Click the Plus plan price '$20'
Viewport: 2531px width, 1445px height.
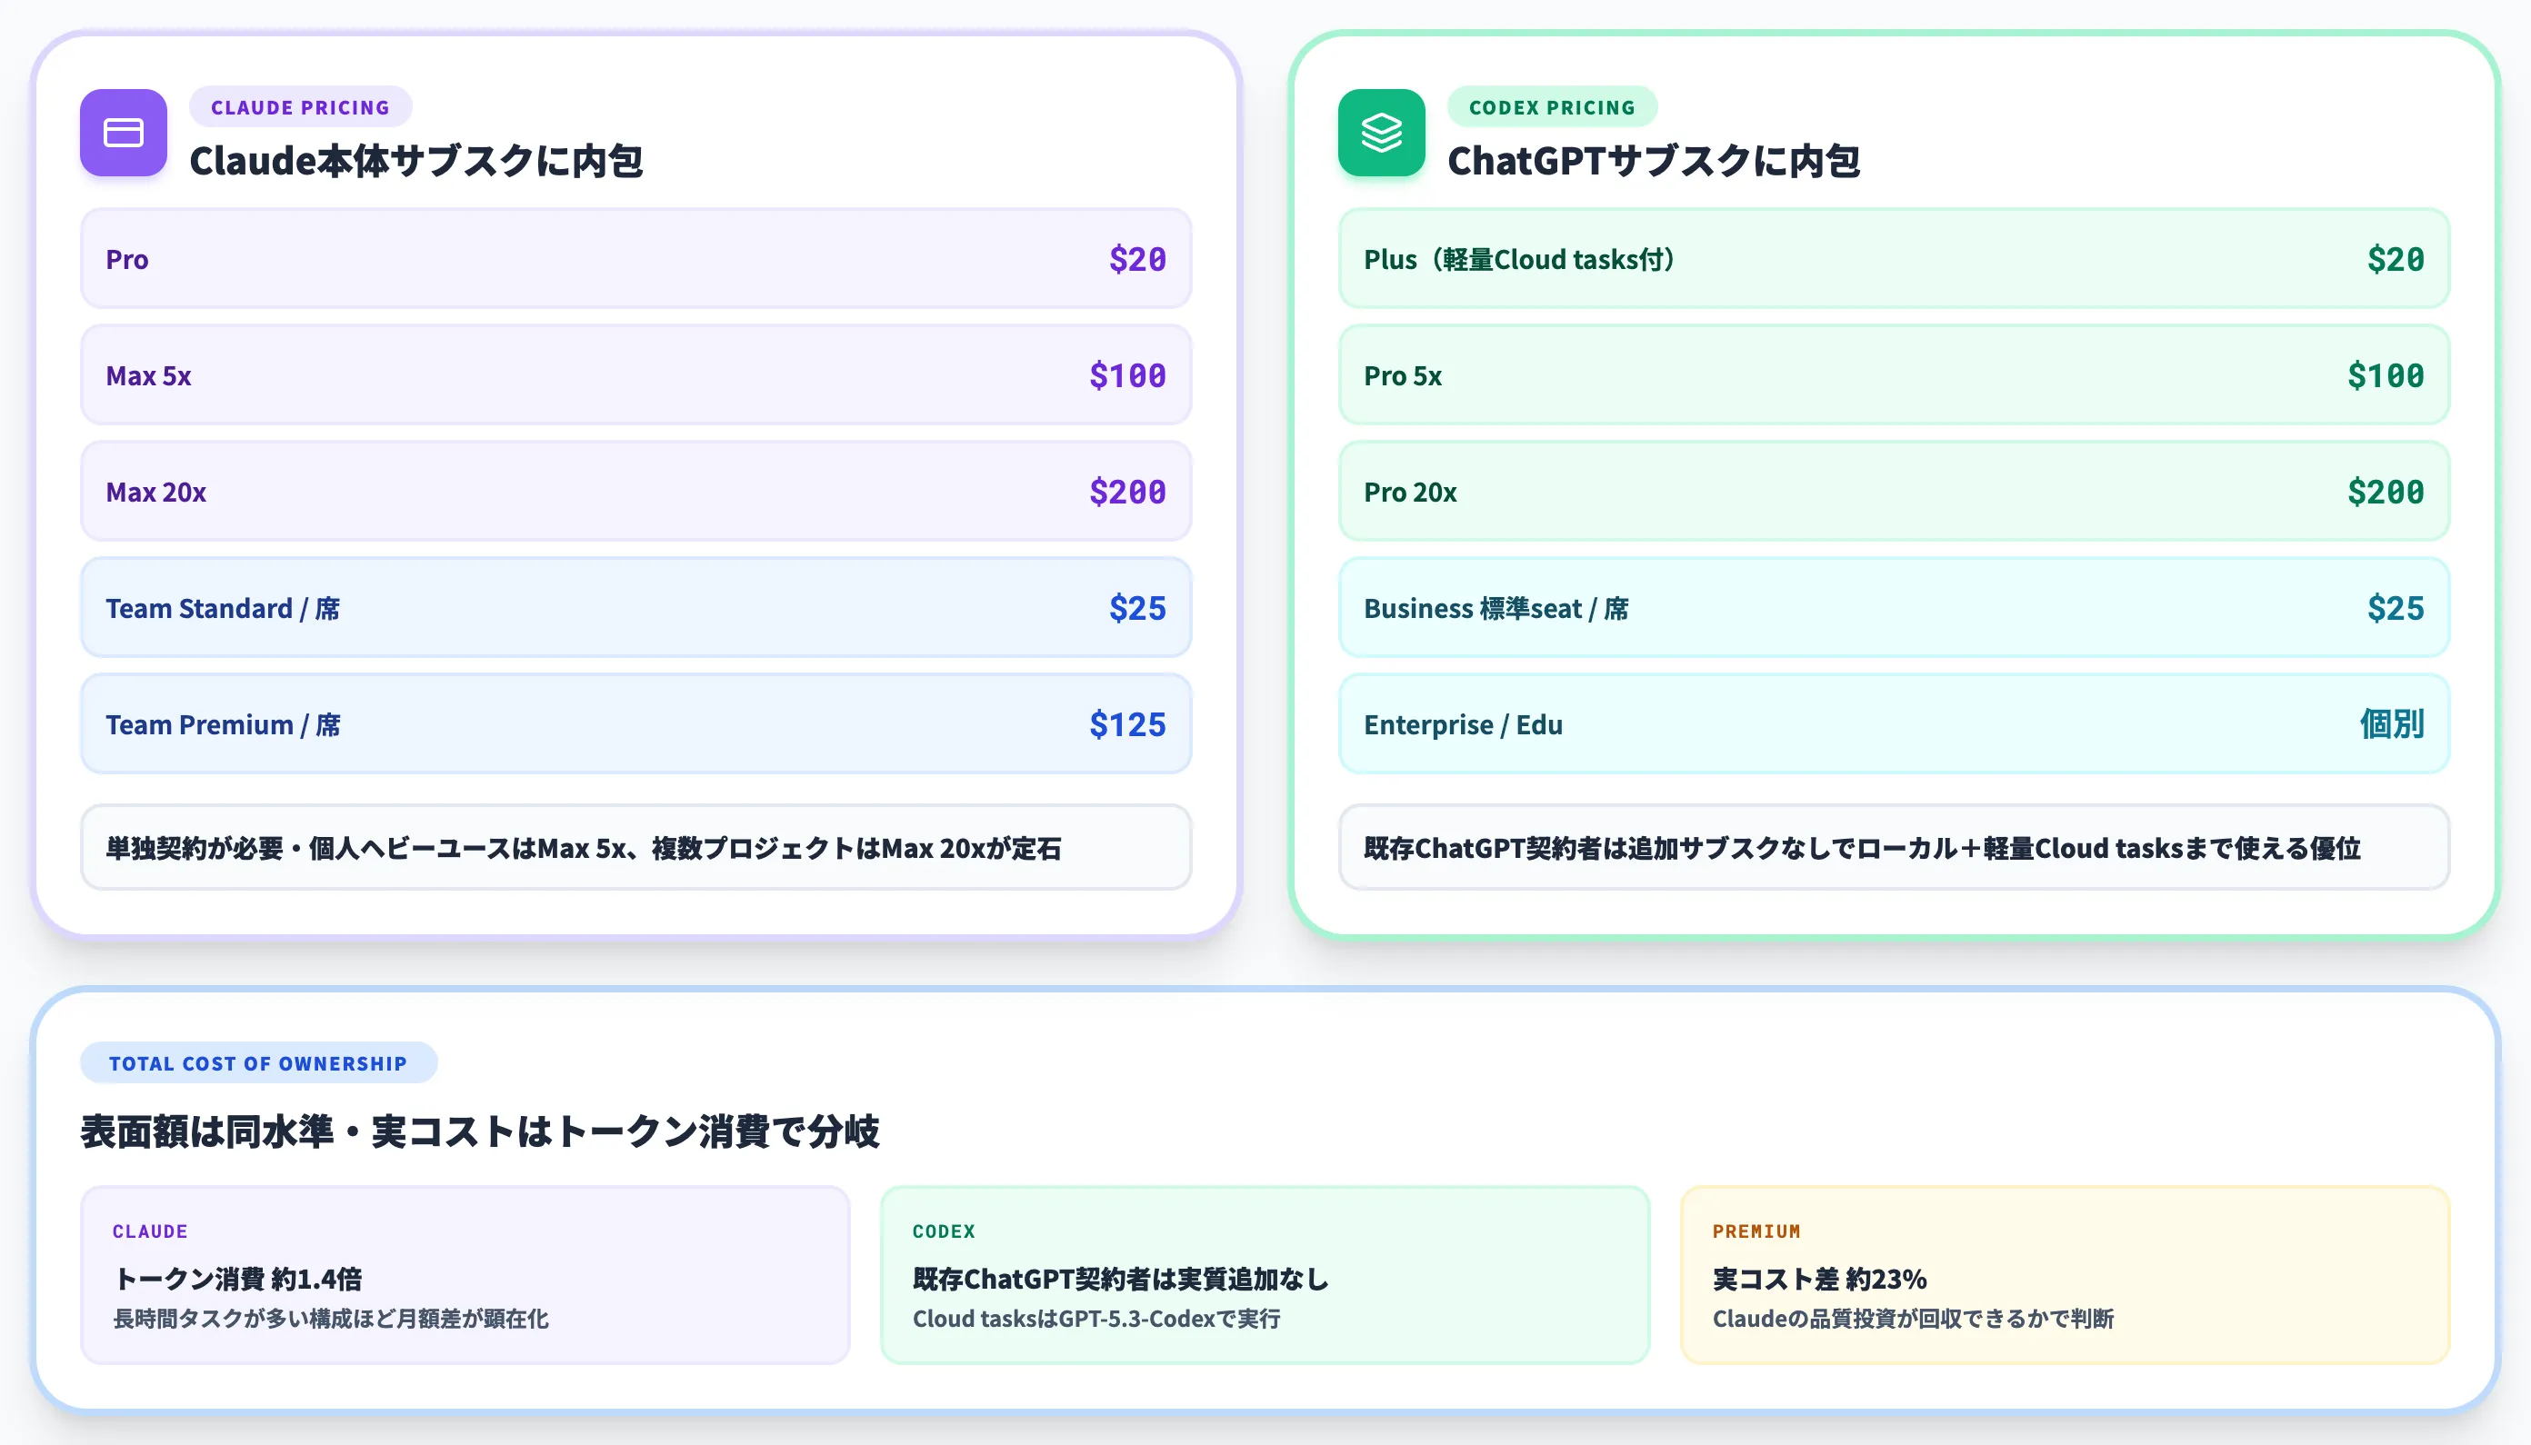2396,259
